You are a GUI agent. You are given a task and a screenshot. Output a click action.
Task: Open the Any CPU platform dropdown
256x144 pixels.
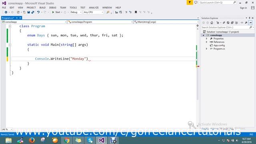click(x=93, y=12)
